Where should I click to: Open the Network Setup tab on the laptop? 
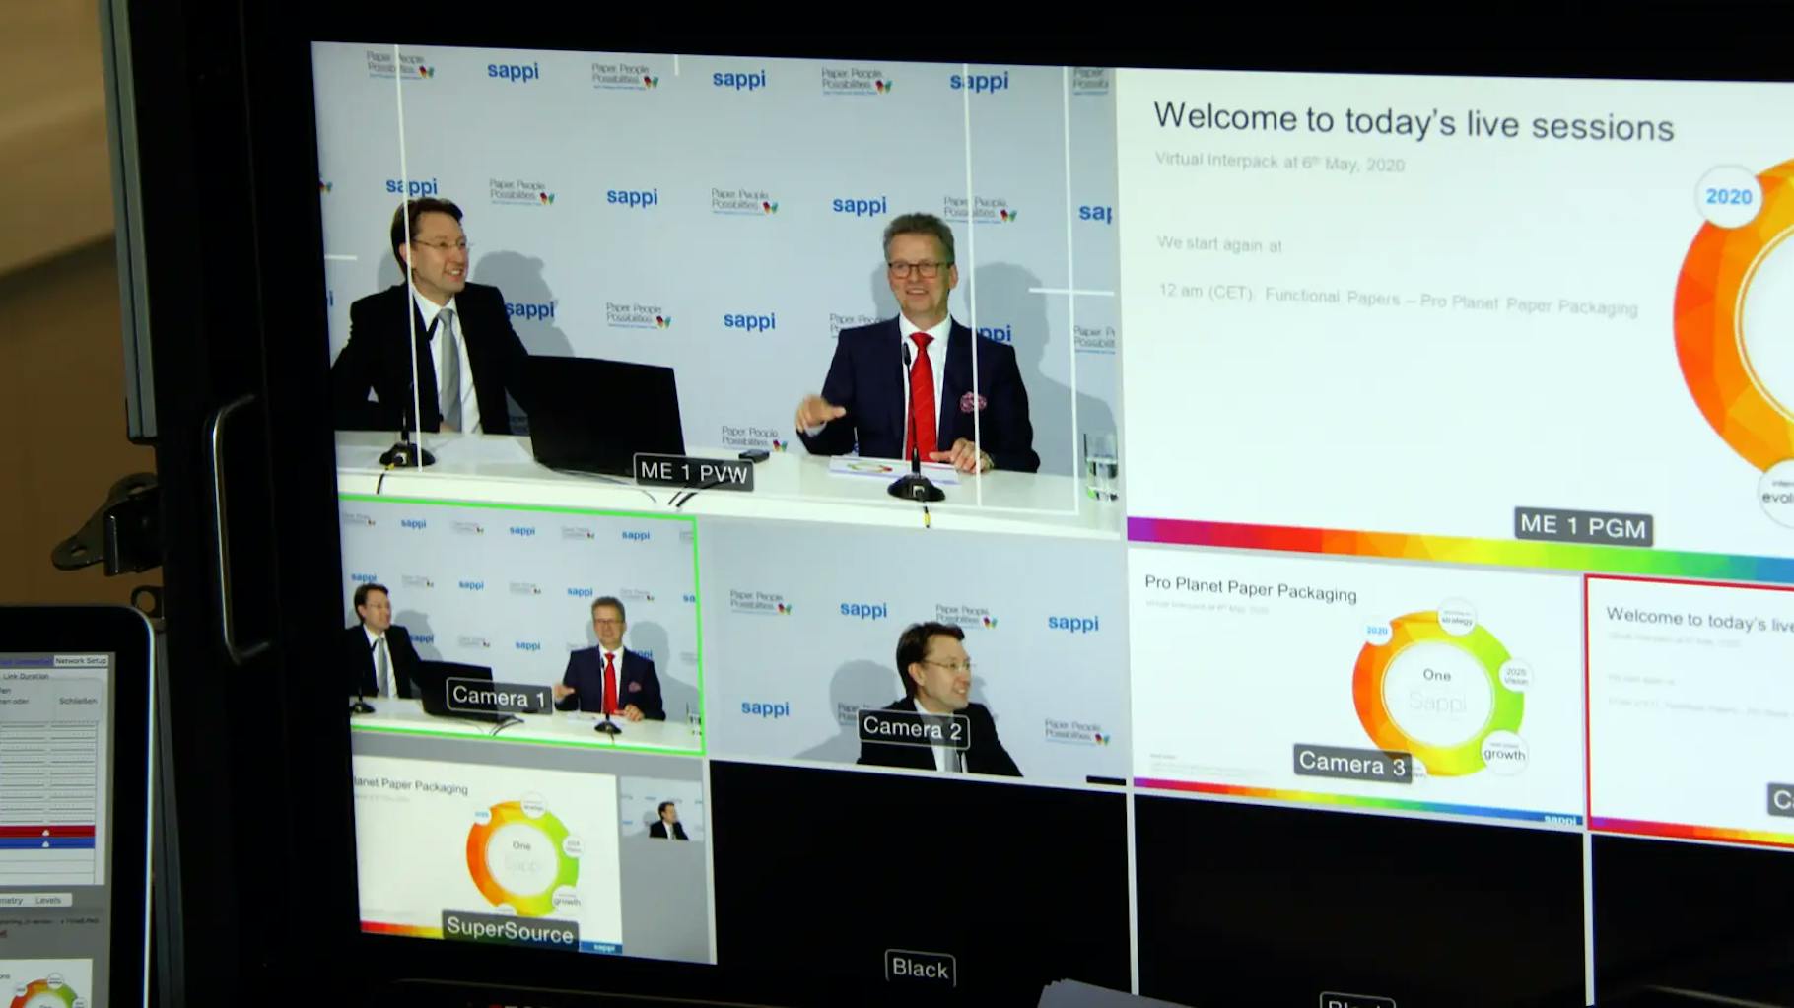[x=81, y=661]
